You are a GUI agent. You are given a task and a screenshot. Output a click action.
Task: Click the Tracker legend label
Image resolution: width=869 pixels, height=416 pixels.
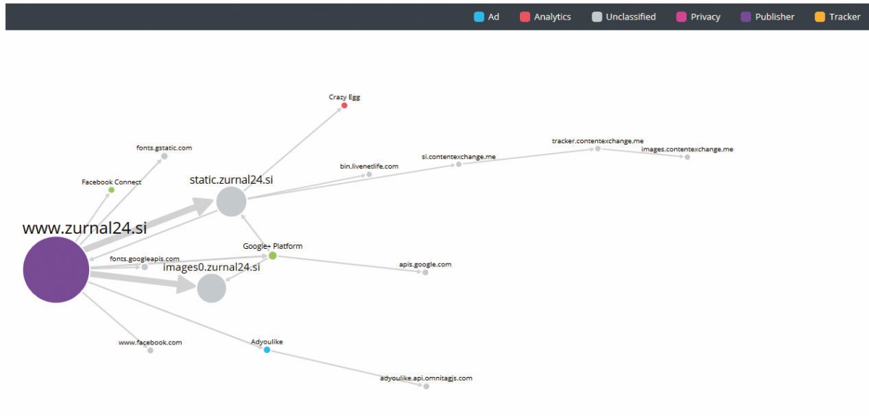click(845, 17)
